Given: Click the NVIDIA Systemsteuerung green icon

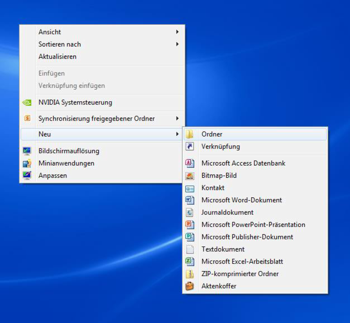Looking at the screenshot, I should click(27, 103).
